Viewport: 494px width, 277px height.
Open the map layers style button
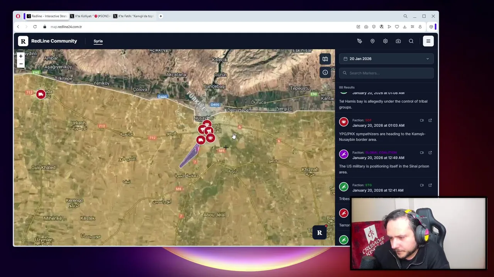tap(325, 59)
